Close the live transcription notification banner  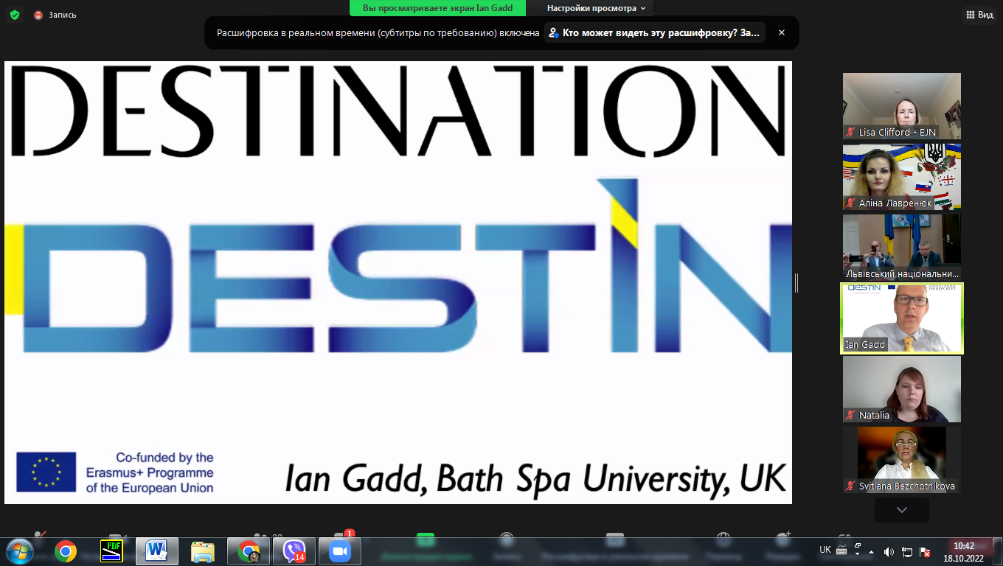coord(782,32)
